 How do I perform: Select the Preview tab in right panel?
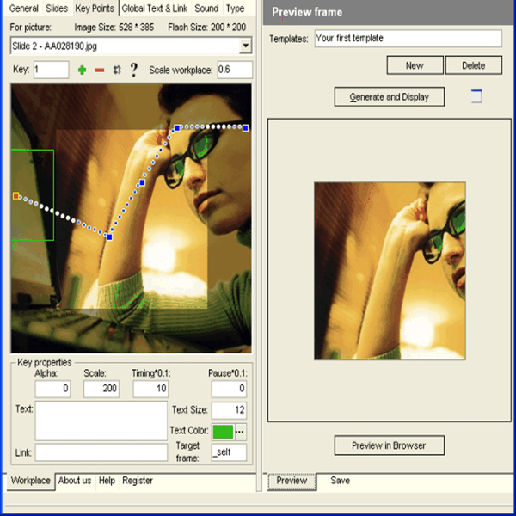292,481
